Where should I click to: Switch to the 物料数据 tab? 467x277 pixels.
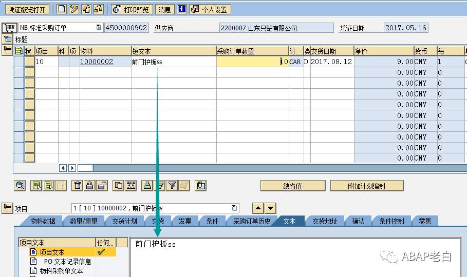(43, 221)
